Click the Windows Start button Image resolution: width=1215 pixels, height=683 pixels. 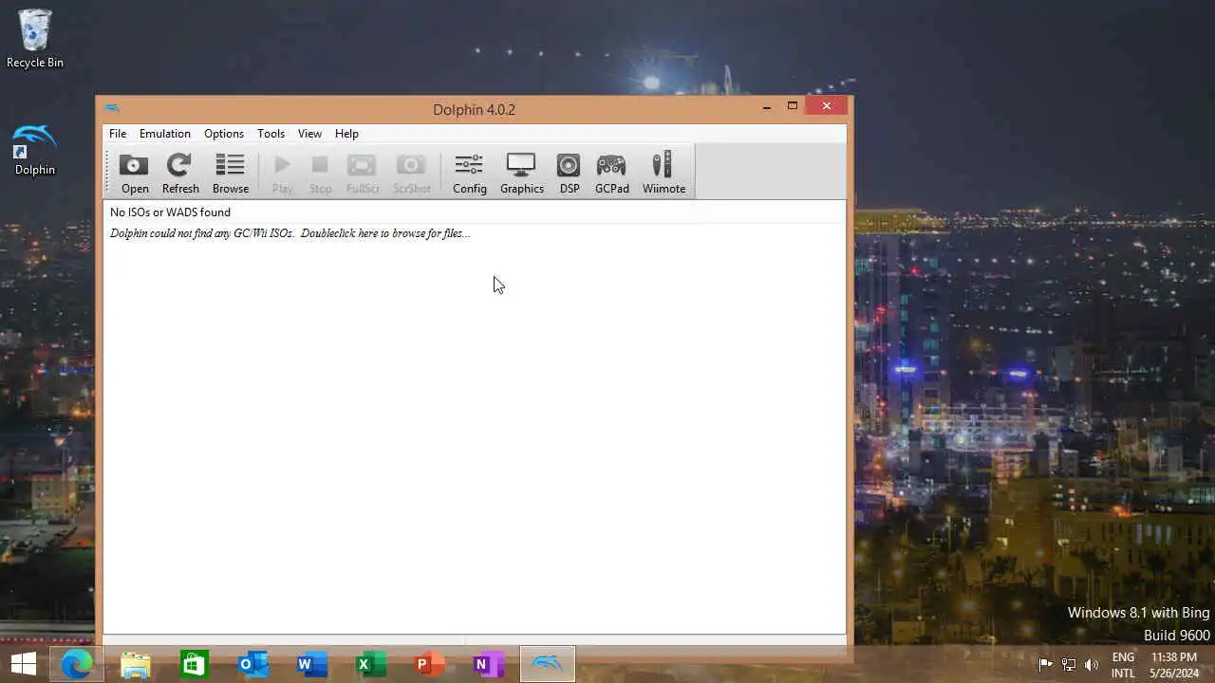[24, 664]
